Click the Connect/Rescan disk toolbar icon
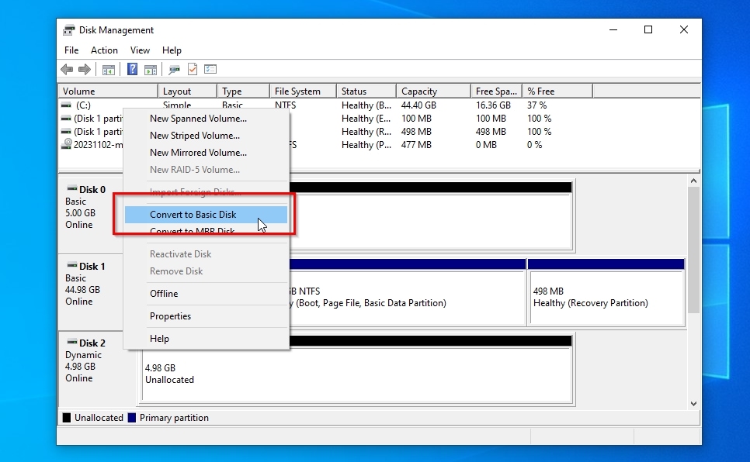The image size is (750, 462). pyautogui.click(x=175, y=70)
